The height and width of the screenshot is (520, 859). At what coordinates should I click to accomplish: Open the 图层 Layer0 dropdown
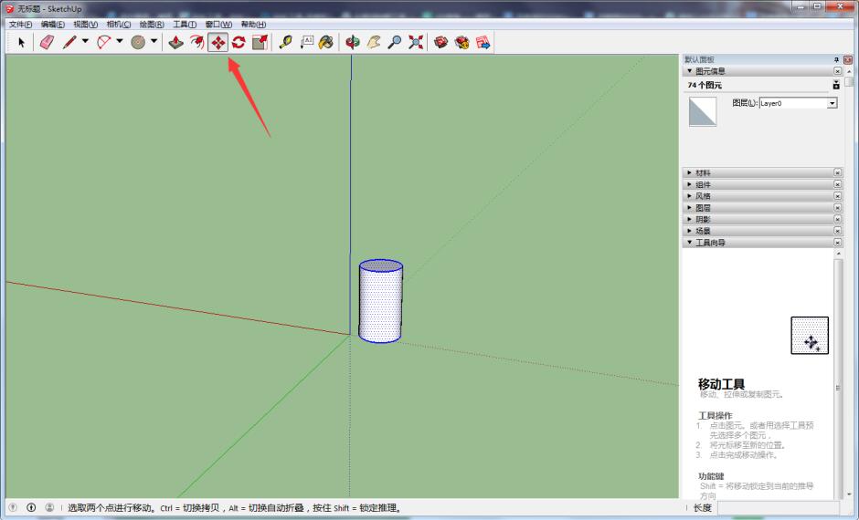(832, 104)
